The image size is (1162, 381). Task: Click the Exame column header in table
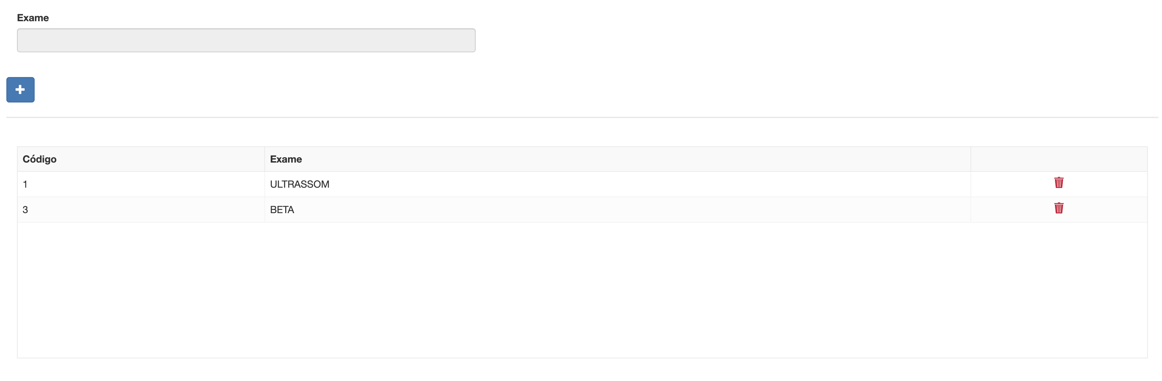pyautogui.click(x=286, y=159)
